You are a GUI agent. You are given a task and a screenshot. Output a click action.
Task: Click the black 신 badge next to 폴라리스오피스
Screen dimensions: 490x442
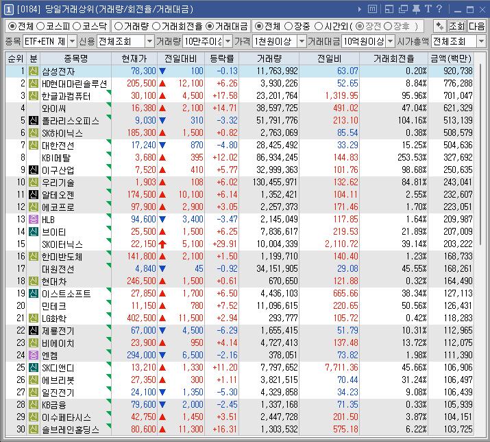(34, 120)
